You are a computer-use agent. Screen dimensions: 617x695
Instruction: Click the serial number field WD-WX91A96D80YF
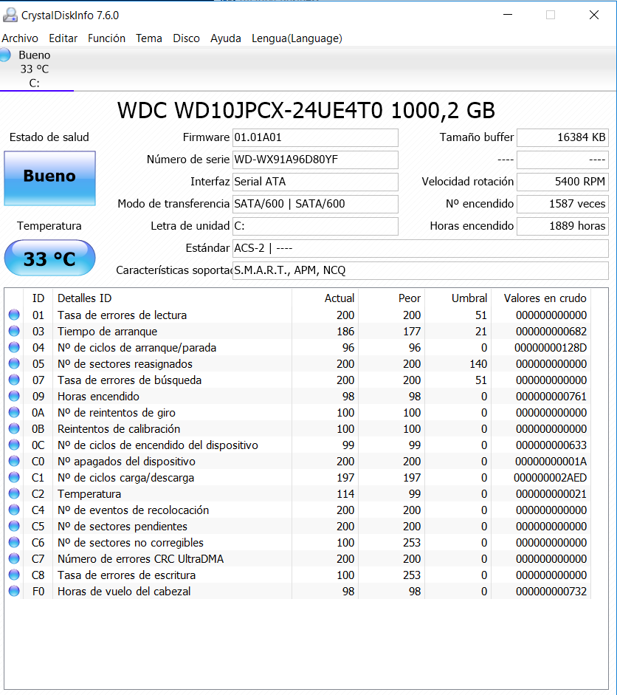tap(315, 160)
